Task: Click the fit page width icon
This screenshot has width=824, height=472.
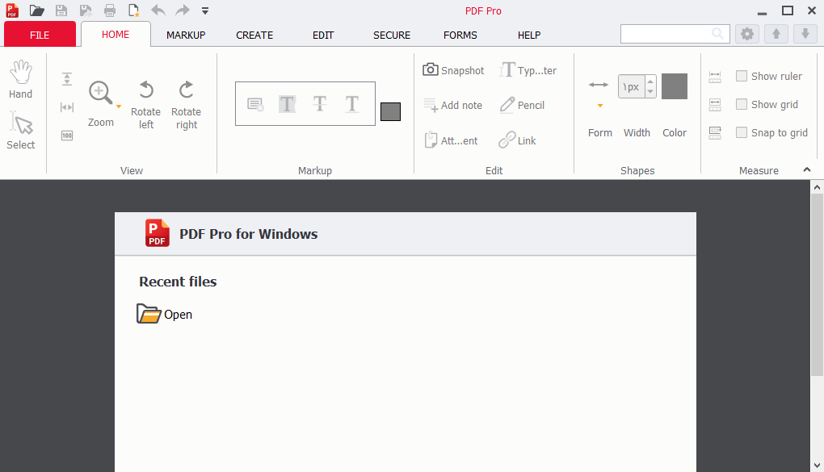Action: pos(67,107)
